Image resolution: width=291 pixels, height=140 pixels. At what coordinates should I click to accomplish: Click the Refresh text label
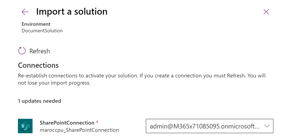click(40, 51)
